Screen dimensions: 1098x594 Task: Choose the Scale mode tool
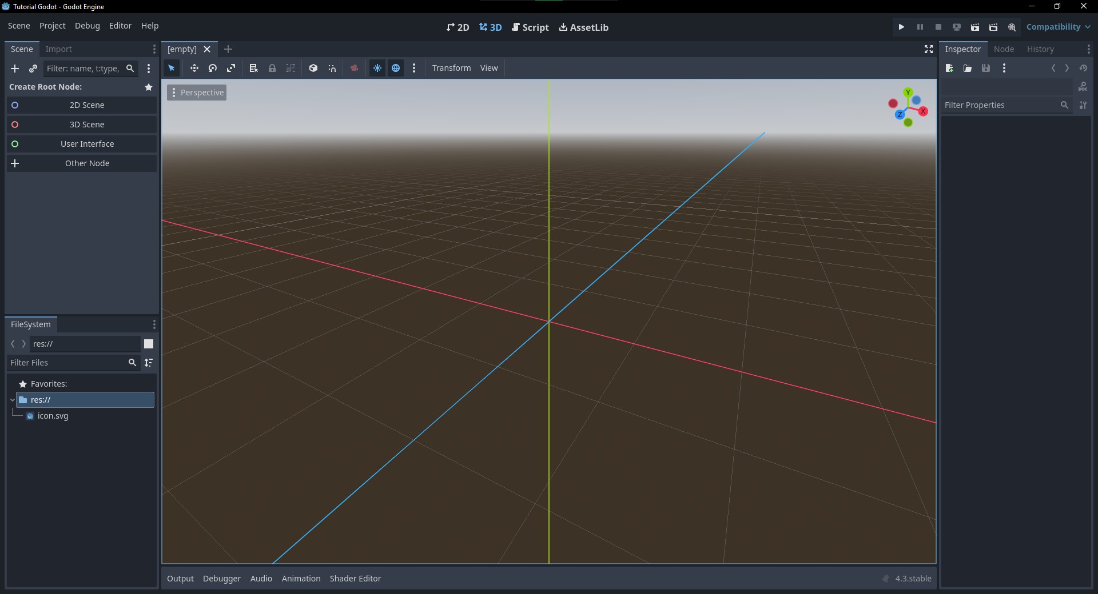231,68
